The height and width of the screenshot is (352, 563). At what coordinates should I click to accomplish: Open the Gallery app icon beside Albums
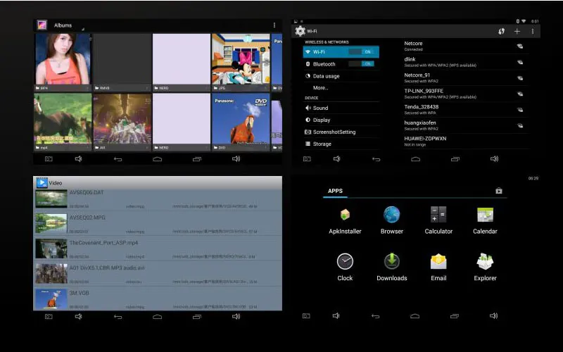tap(42, 25)
